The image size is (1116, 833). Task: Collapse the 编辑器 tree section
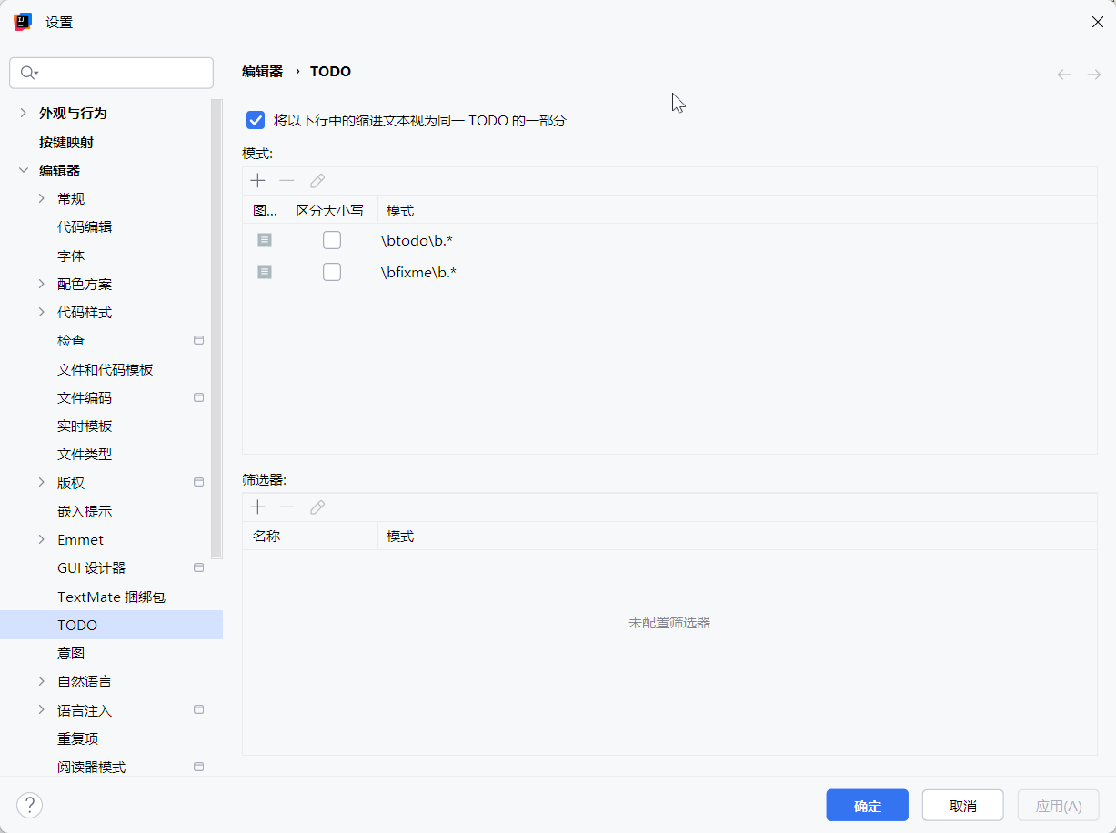click(x=24, y=170)
